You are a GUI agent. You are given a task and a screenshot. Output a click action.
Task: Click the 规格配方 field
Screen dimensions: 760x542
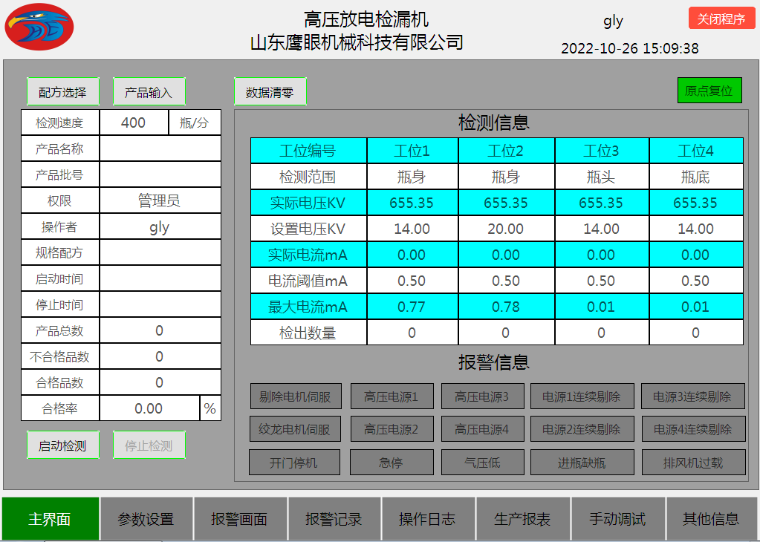point(160,252)
